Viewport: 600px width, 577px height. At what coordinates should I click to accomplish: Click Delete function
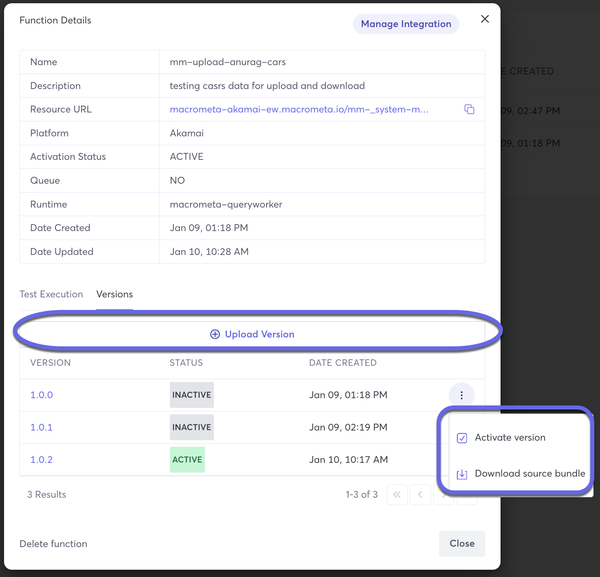click(53, 544)
